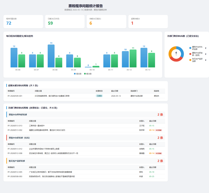Toggle the green resolved-count legend item
The width and height of the screenshot is (209, 193).
[x=88, y=74]
